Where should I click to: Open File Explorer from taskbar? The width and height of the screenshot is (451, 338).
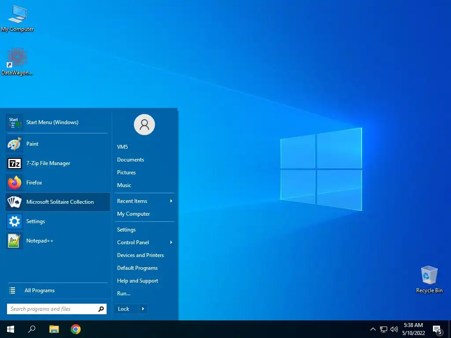pos(54,329)
